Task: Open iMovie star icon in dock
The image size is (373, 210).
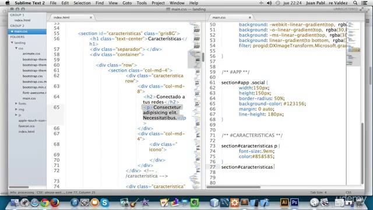Action: pos(145,202)
